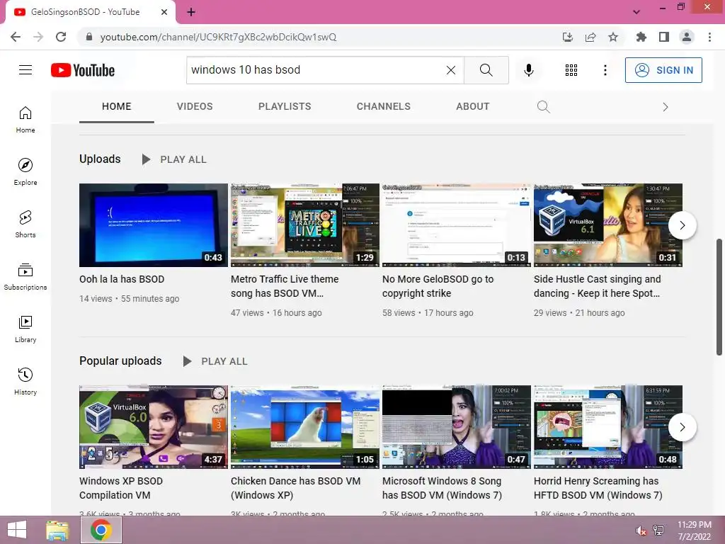Screen dimensions: 725x544
Task: Open the Windows Start button
Action: [x=17, y=530]
